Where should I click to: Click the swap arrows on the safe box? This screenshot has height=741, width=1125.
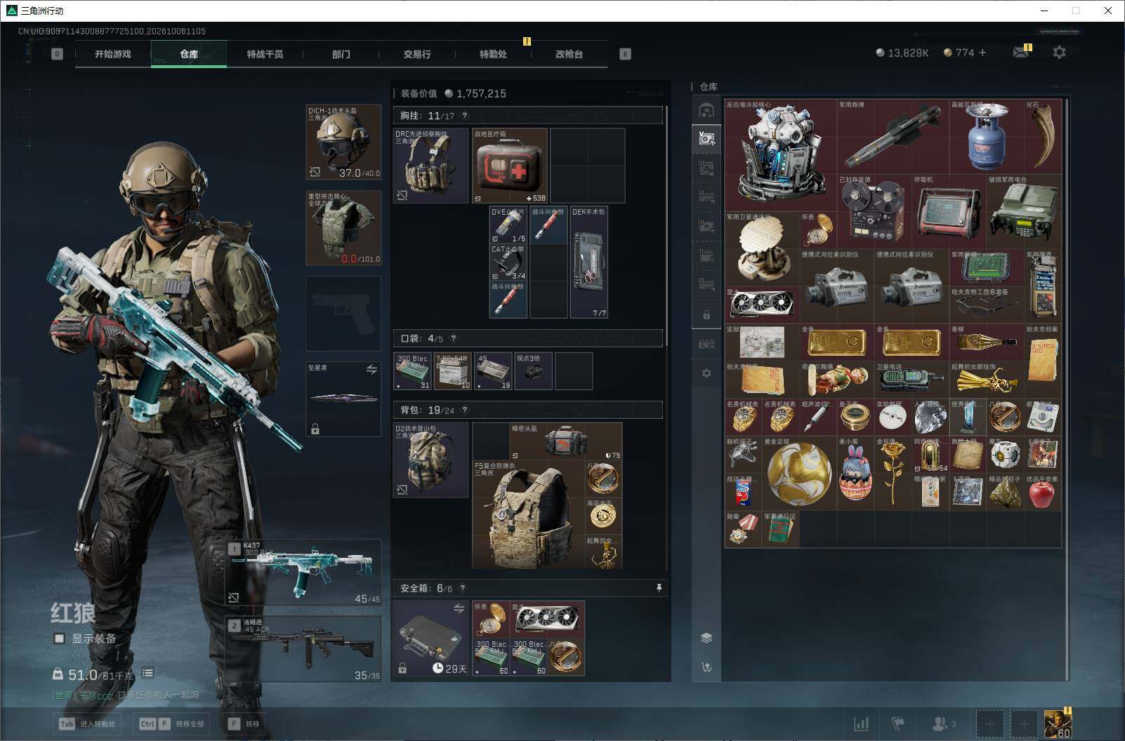pyautogui.click(x=459, y=608)
